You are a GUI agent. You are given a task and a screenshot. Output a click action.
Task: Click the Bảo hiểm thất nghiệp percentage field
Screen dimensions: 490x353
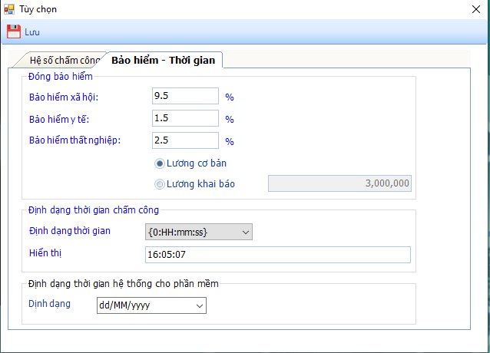pos(185,140)
